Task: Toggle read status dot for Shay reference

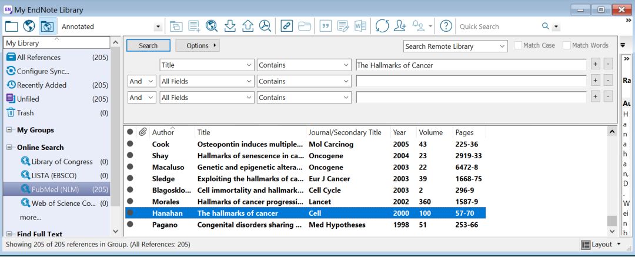Action: pyautogui.click(x=130, y=155)
